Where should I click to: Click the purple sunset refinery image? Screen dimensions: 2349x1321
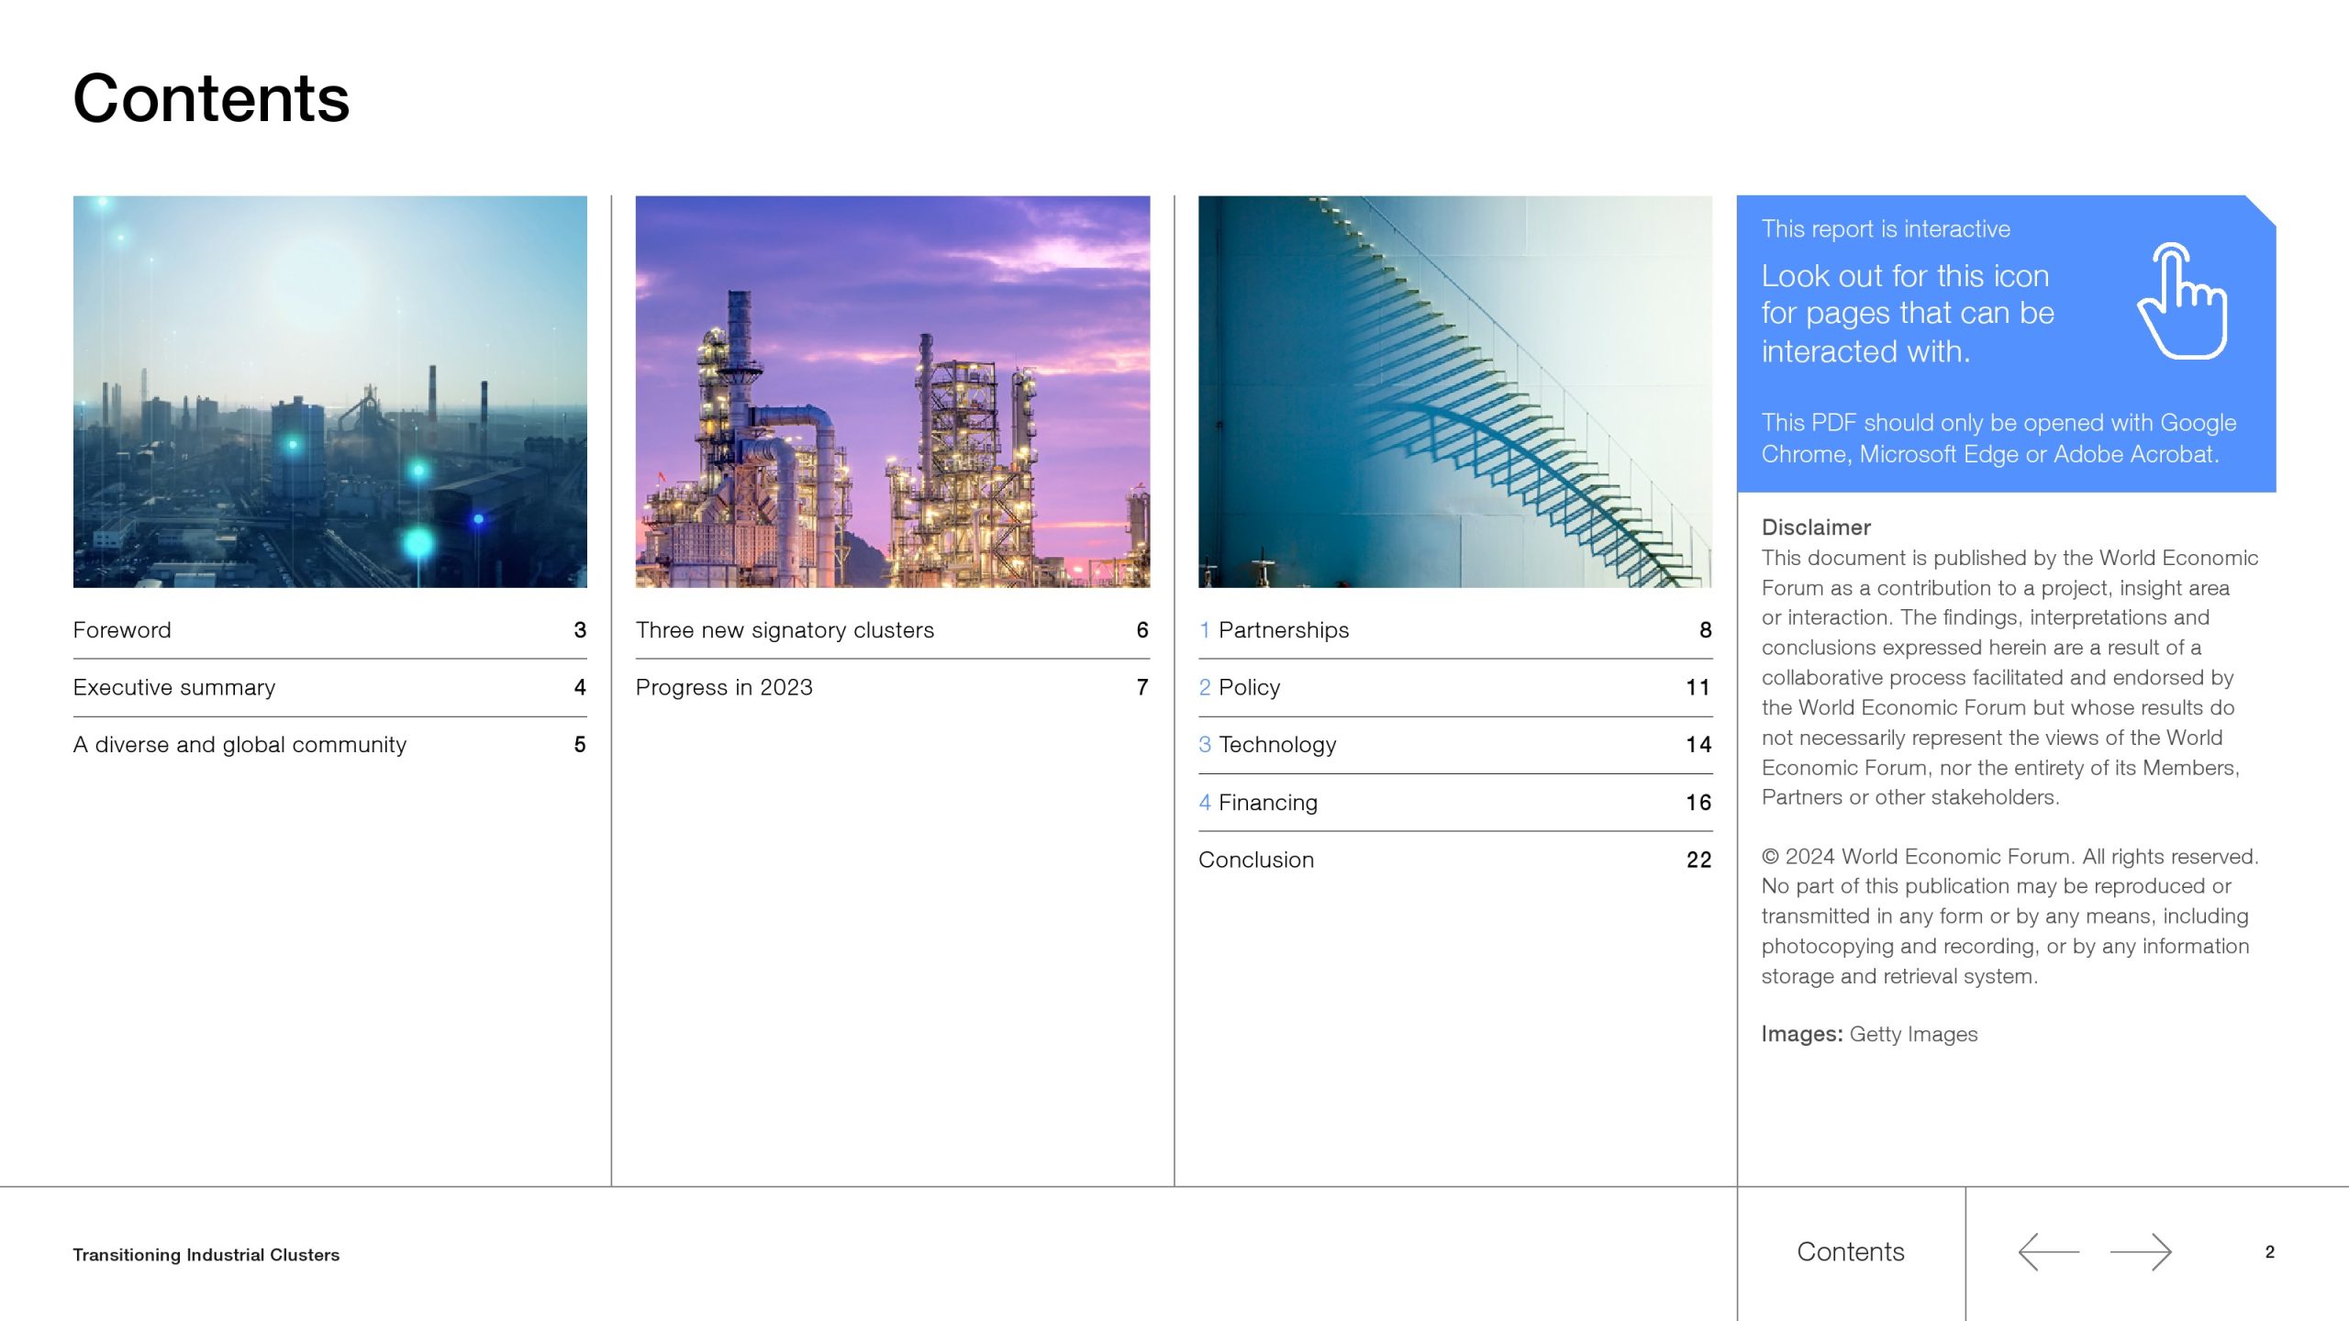(x=892, y=392)
